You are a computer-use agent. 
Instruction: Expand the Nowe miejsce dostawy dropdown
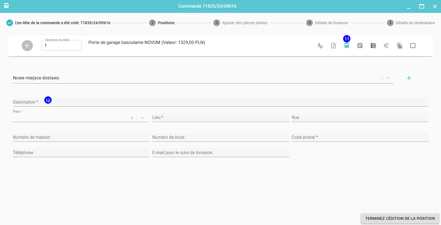388,78
